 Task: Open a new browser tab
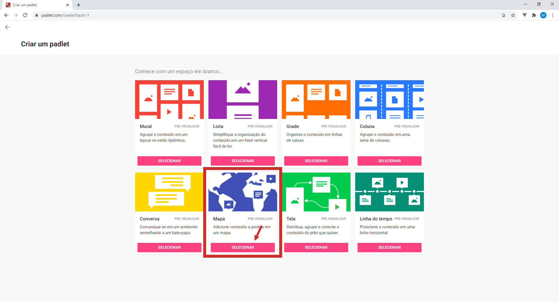(x=79, y=5)
